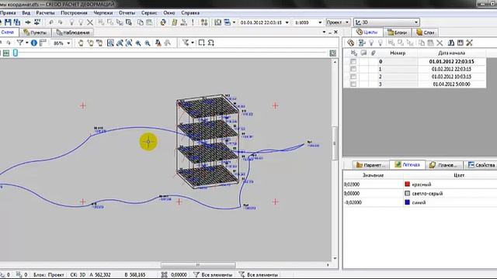Click the copy icon in main toolbar

[140, 22]
